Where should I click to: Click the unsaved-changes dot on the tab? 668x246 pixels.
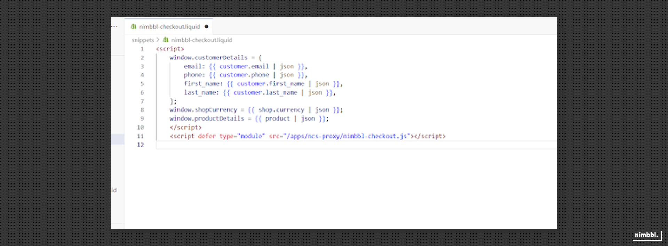pyautogui.click(x=206, y=27)
